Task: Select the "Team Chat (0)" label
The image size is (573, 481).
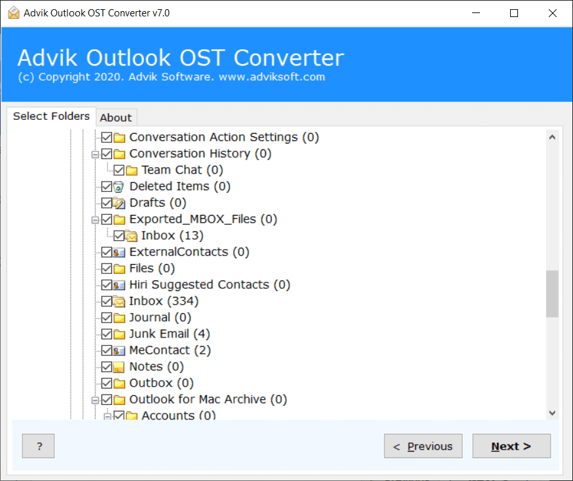Action: point(182,170)
